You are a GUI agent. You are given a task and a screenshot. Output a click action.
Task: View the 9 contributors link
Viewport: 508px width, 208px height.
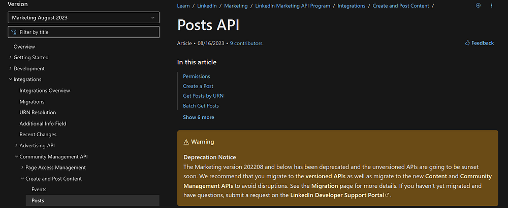[246, 44]
